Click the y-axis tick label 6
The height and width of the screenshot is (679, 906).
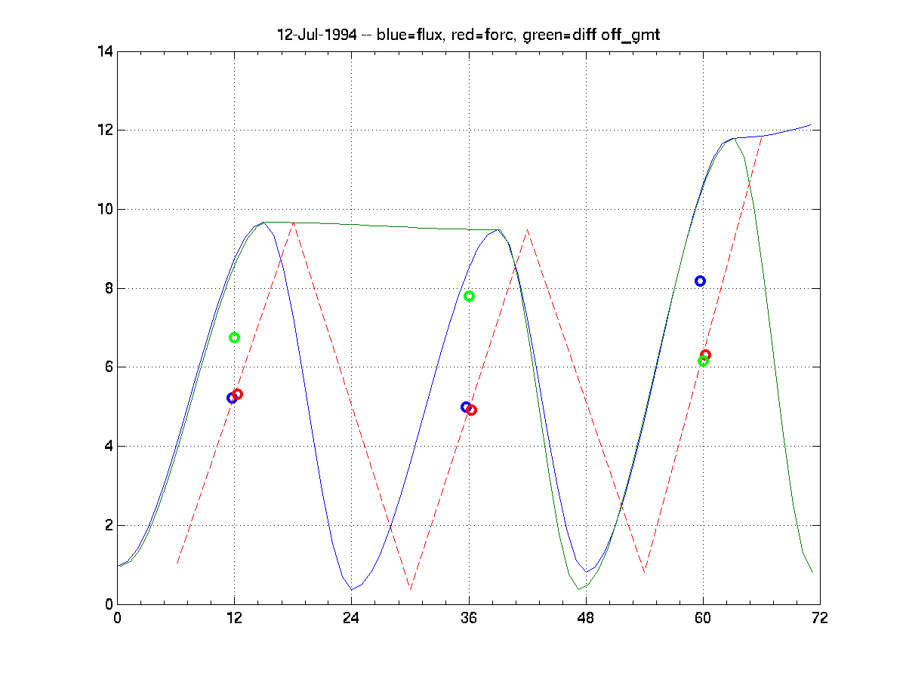coord(107,367)
